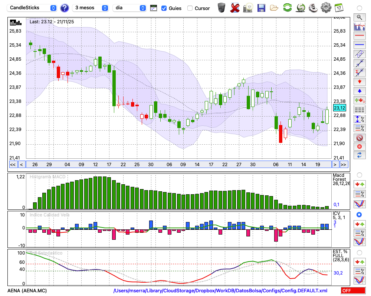Open the CandleSticks chart type dropdown
371x296 pixels.
pos(33,8)
